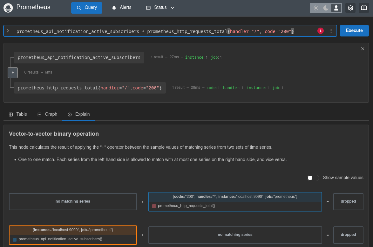Open the Alerts page
The width and height of the screenshot is (373, 247).
122,8
